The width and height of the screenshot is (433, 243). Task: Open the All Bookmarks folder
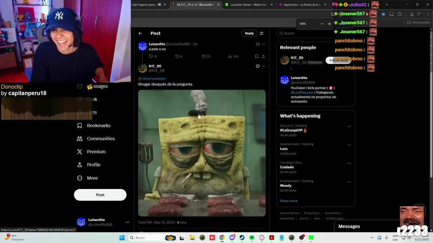(418, 23)
